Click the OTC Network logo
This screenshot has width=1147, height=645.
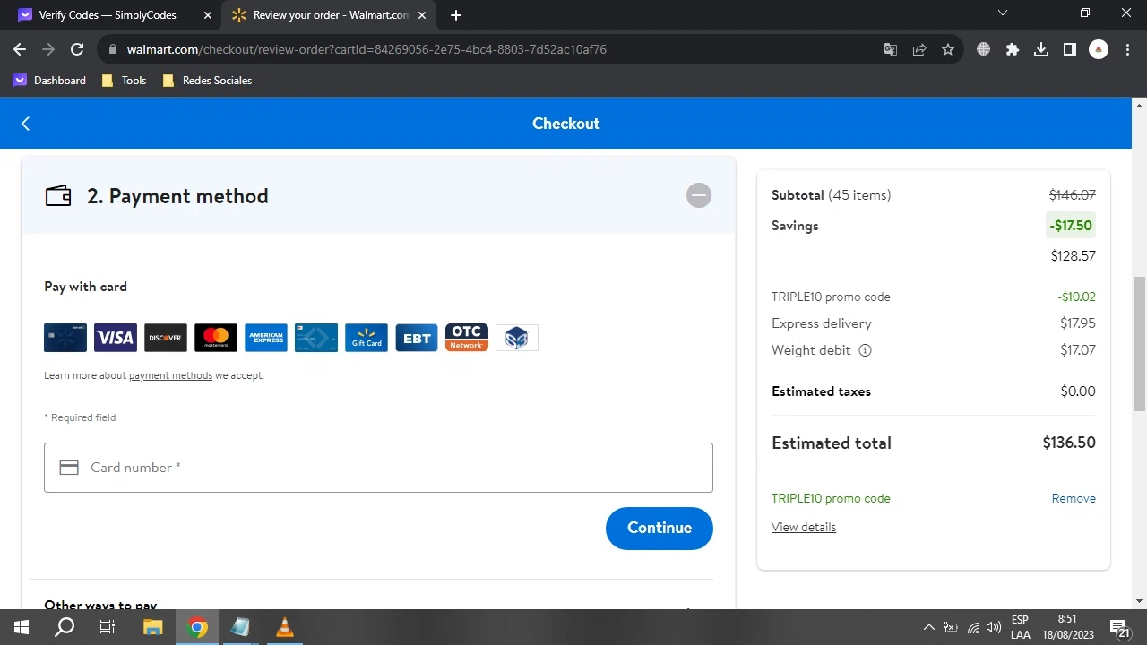467,338
